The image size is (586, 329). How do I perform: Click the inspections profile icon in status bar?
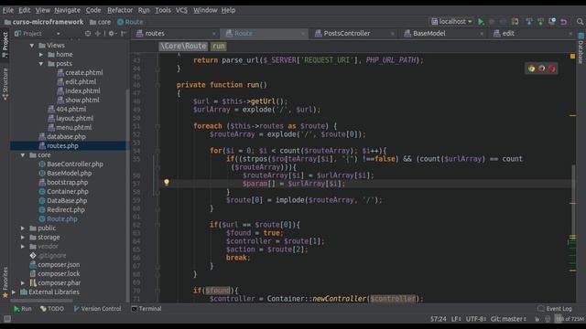coord(548,319)
